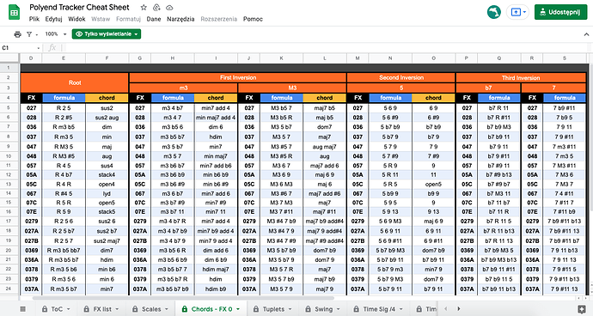Screen dimensions: 593x316
Task: Open the Plik menu
Action: click(34, 19)
